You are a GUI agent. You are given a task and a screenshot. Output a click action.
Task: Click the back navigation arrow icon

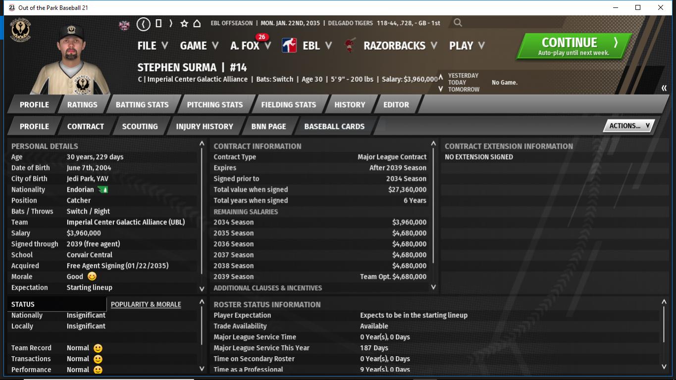pos(143,23)
